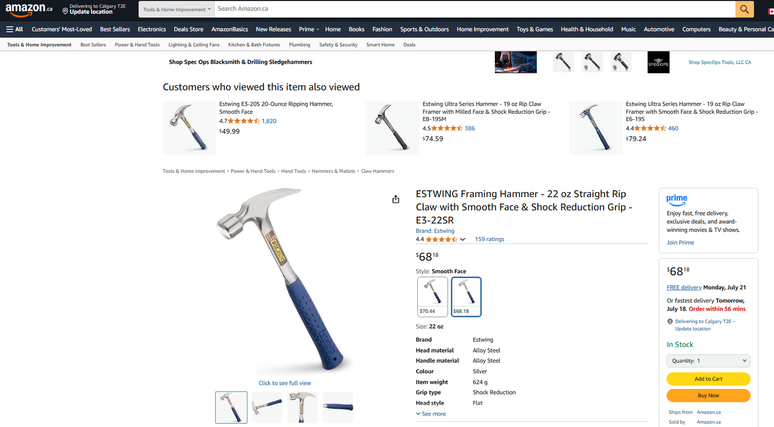Click the SpecOps brand logo
The height and width of the screenshot is (427, 774).
pos(658,62)
